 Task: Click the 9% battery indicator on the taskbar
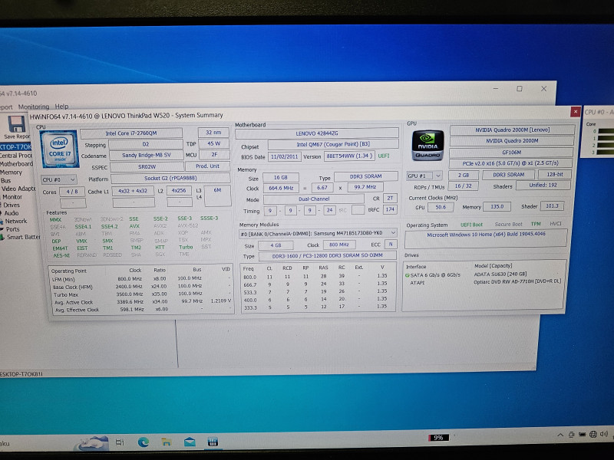(x=438, y=437)
